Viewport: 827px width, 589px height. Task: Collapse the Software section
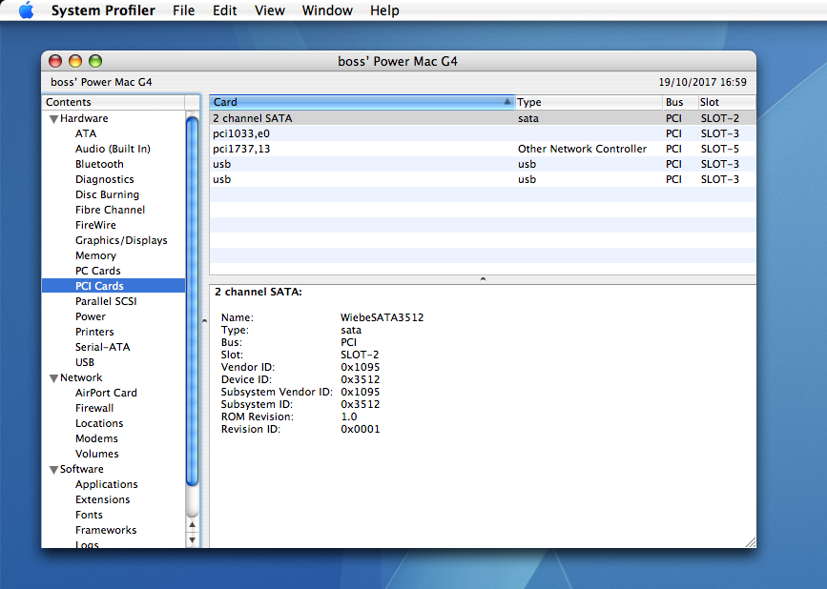pos(53,470)
